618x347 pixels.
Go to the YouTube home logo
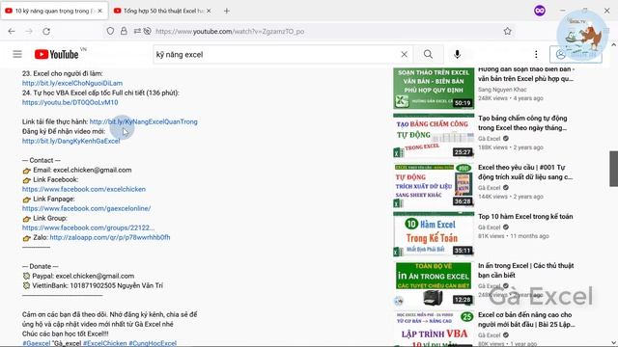tap(56, 54)
